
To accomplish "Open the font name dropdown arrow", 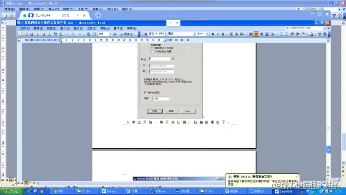I will pyautogui.click(x=194, y=34).
